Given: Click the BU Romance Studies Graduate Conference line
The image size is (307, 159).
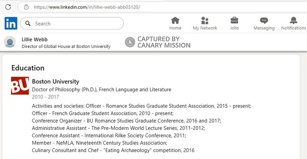Looking at the screenshot, I should (x=127, y=121).
